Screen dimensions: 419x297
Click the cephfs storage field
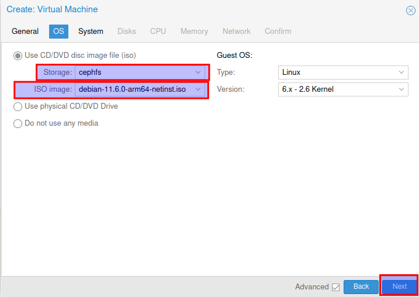(x=134, y=72)
